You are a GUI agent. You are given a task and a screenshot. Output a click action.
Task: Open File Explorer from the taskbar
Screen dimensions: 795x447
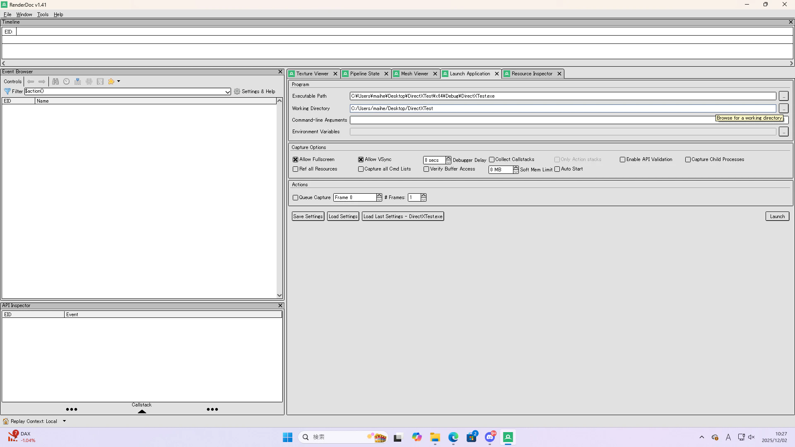[435, 437]
